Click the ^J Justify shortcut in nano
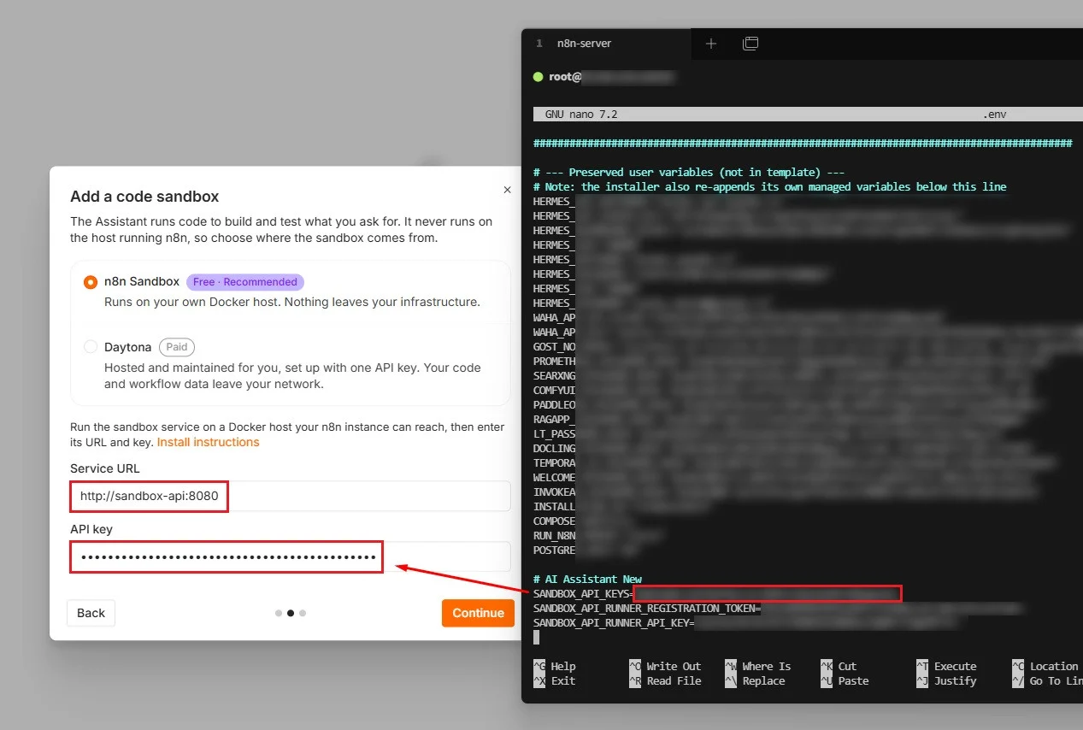1083x730 pixels. tap(945, 681)
